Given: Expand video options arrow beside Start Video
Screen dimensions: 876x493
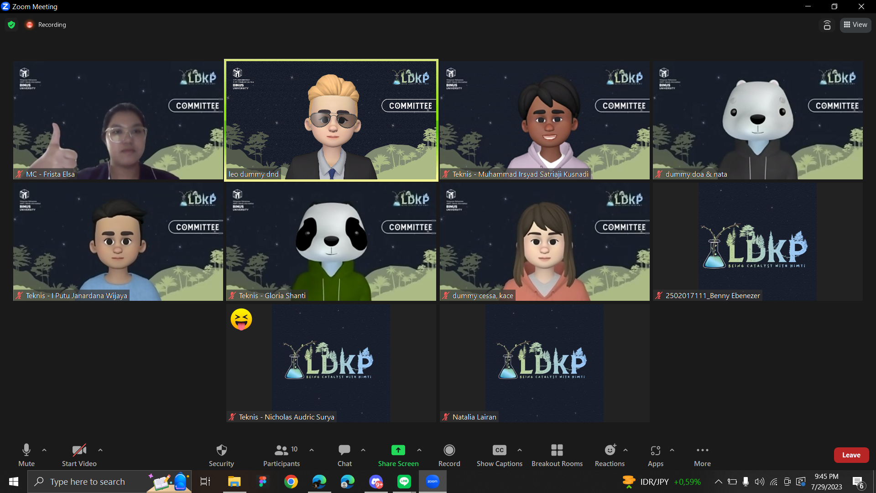Looking at the screenshot, I should (x=100, y=450).
